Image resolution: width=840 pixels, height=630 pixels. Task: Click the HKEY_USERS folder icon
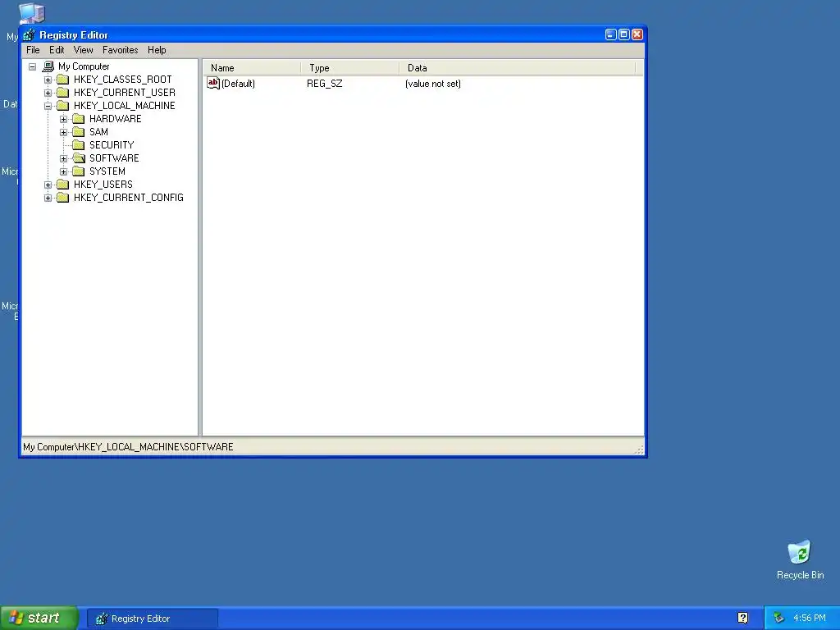(63, 185)
